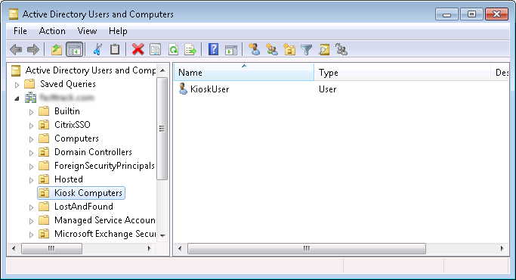The height and width of the screenshot is (280, 516).
Task: Click the Copy clipboard icon
Action: click(x=115, y=50)
